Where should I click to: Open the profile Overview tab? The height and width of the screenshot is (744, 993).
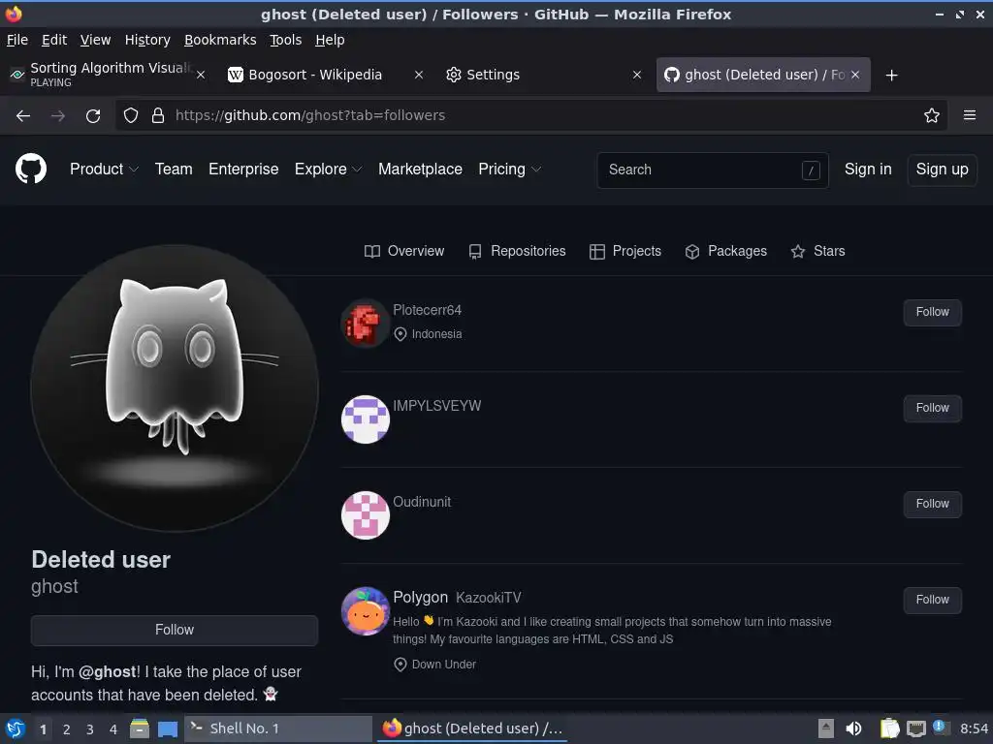coord(404,251)
